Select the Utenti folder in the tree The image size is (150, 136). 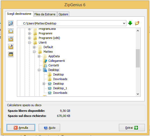pyautogui.click(x=43, y=42)
